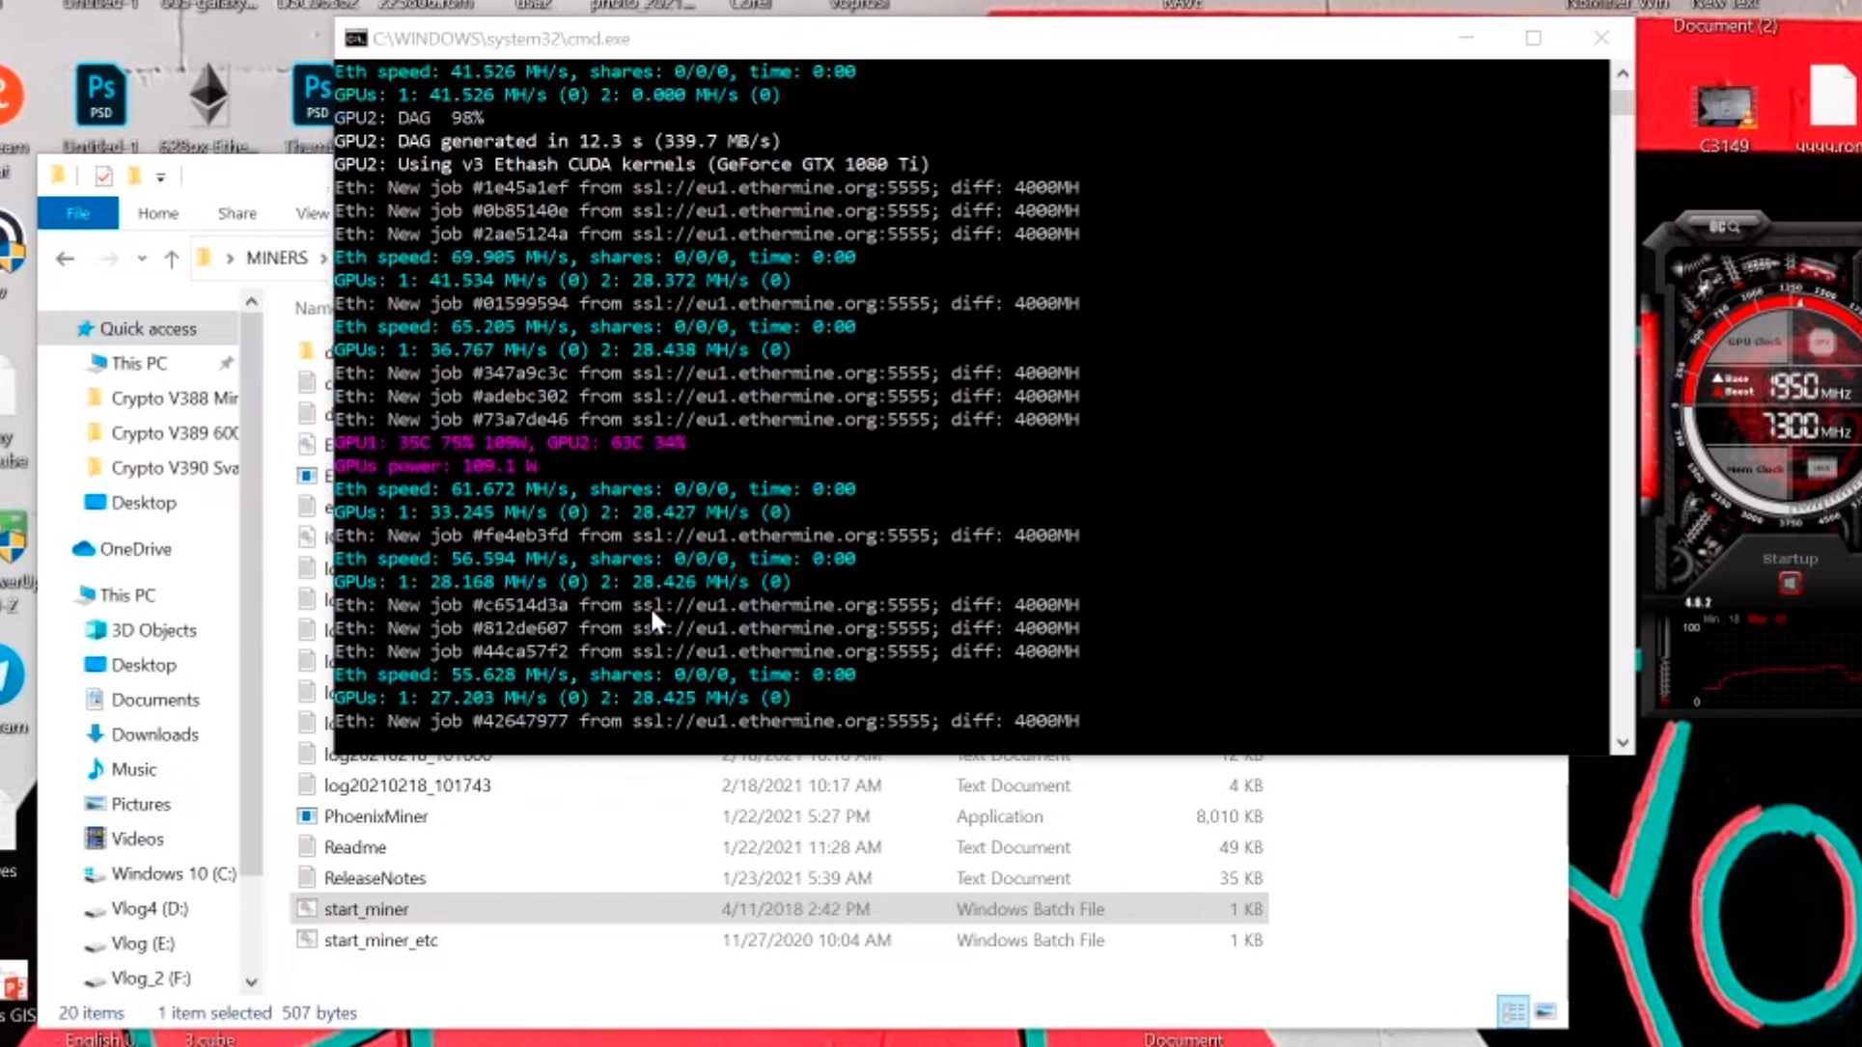Expand MINERS breadcrumb chevron in address bar
The height and width of the screenshot is (1047, 1862).
[323, 259]
